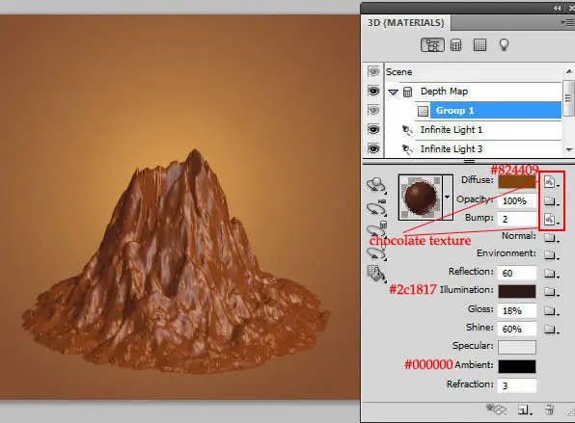Image resolution: width=575 pixels, height=423 pixels.
Task: Open the Diffuse texture map menu icon
Action: pos(551,182)
